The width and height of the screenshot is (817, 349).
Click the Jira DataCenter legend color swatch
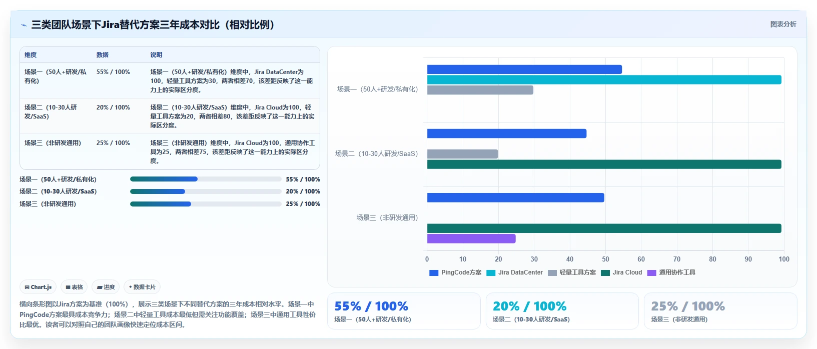click(491, 273)
